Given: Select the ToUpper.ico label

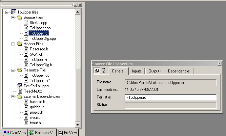Looking at the screenshot, I should tap(39, 75).
